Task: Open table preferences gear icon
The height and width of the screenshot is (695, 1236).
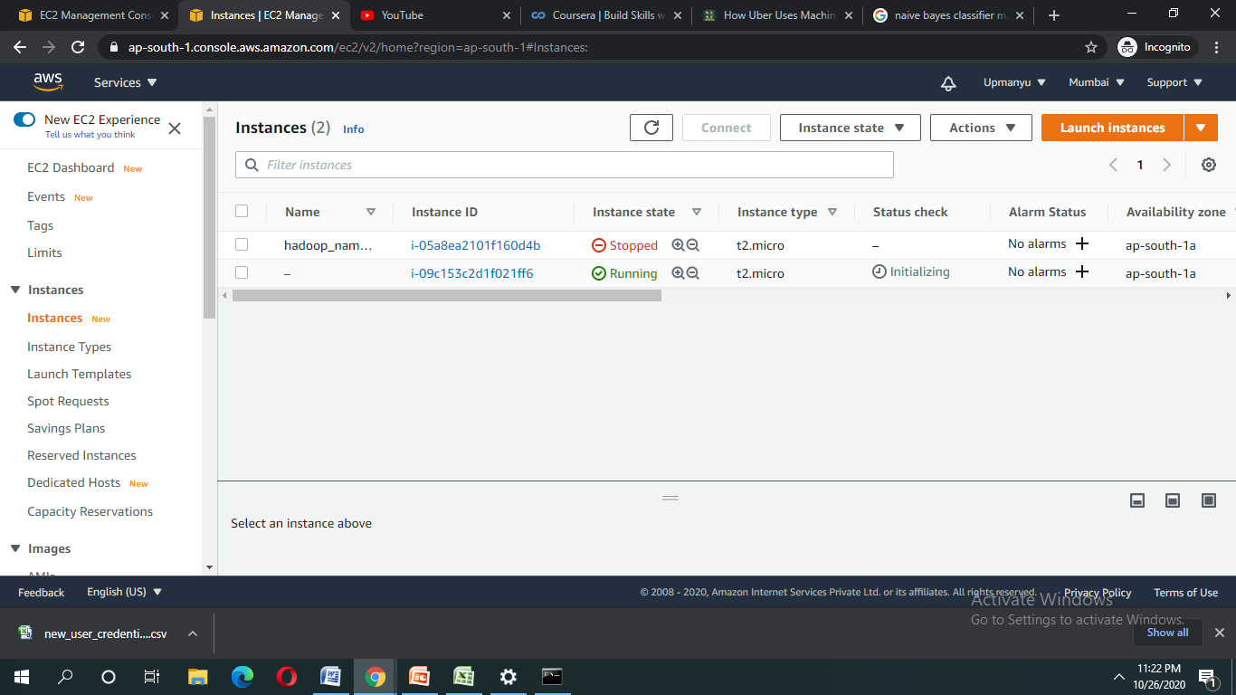Action: point(1209,165)
